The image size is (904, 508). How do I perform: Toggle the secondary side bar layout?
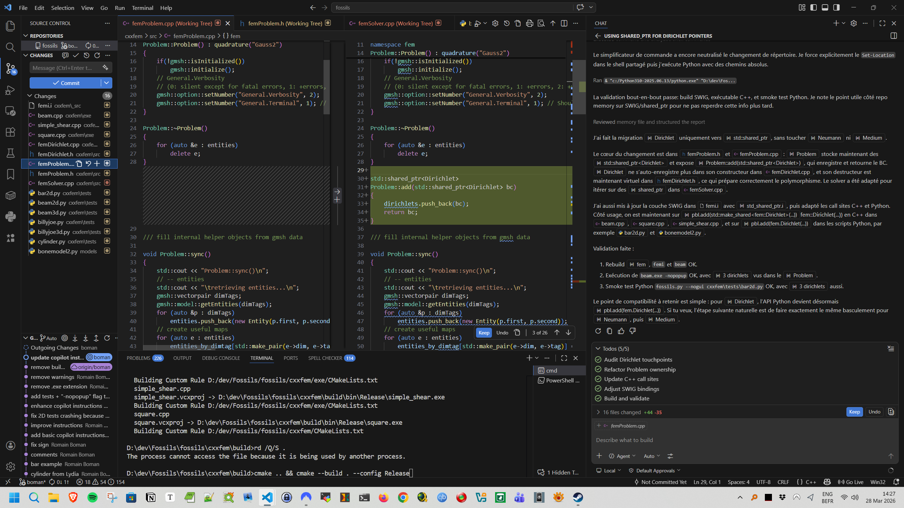pyautogui.click(x=837, y=7)
